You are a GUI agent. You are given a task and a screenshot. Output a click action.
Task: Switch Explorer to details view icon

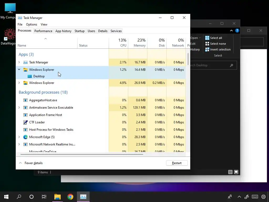point(230,172)
